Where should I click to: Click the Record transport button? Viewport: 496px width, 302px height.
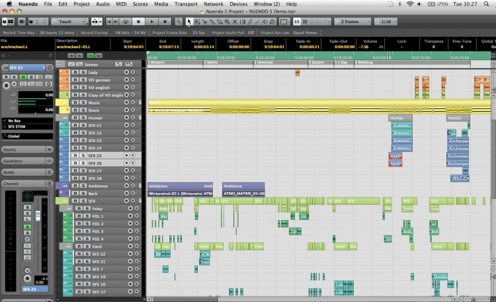click(x=165, y=22)
